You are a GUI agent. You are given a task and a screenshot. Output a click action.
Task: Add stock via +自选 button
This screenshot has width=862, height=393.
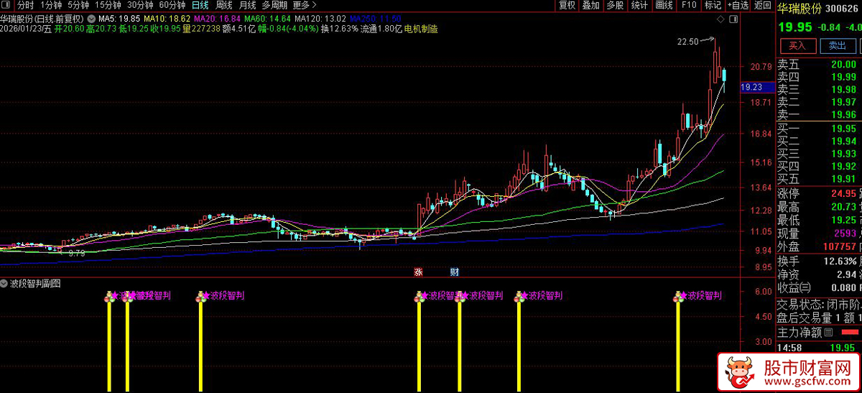tap(738, 5)
